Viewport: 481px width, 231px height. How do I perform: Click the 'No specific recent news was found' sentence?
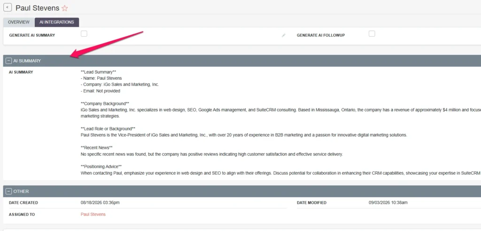pyautogui.click(x=212, y=154)
